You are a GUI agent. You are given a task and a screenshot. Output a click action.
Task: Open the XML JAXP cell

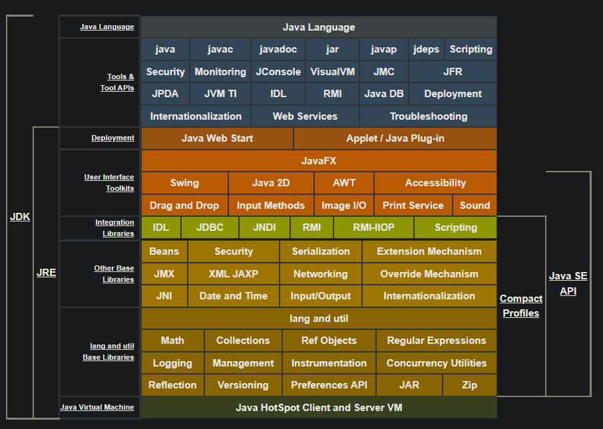pyautogui.click(x=234, y=274)
